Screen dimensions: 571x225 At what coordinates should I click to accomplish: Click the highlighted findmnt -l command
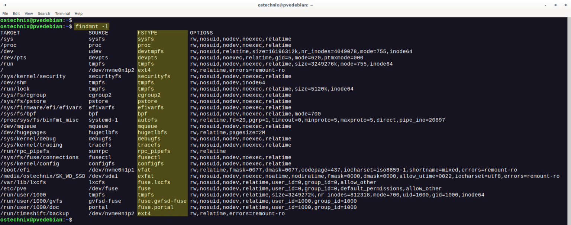tap(91, 26)
